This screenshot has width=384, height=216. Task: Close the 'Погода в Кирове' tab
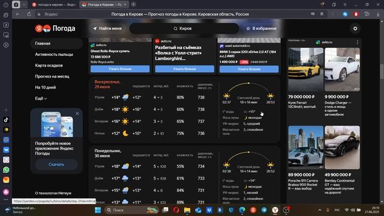click(125, 5)
